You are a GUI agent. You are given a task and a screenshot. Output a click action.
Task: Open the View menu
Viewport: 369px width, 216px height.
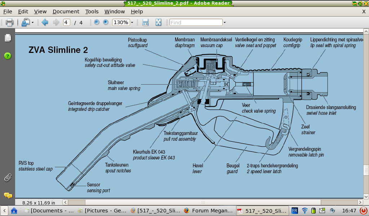40,12
